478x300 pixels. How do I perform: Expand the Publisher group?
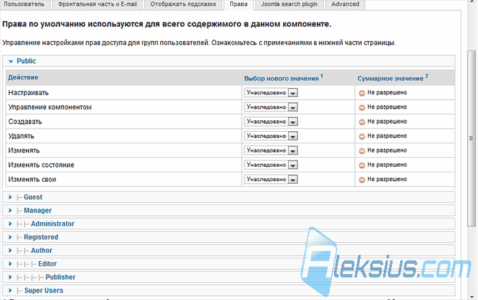pyautogui.click(x=229, y=277)
